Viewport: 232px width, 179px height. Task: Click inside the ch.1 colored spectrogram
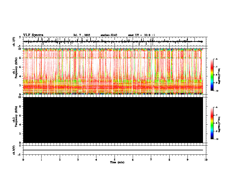(x=113, y=71)
